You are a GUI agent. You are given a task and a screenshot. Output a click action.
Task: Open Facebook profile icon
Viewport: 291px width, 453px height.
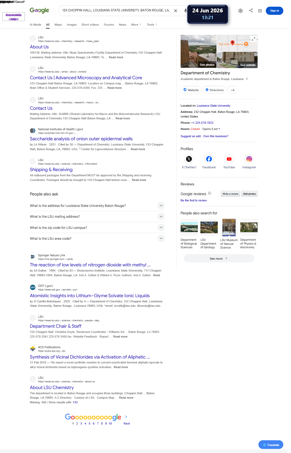209,159
